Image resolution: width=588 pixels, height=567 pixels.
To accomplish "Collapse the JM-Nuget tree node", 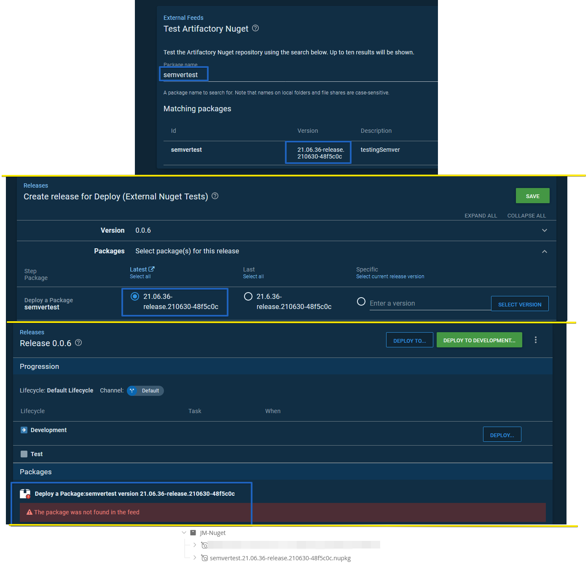I will tap(184, 532).
